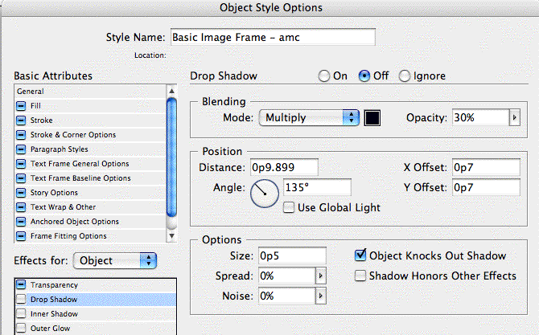
Task: Toggle the Paragraph Styles checkbox
Action: click(x=21, y=149)
